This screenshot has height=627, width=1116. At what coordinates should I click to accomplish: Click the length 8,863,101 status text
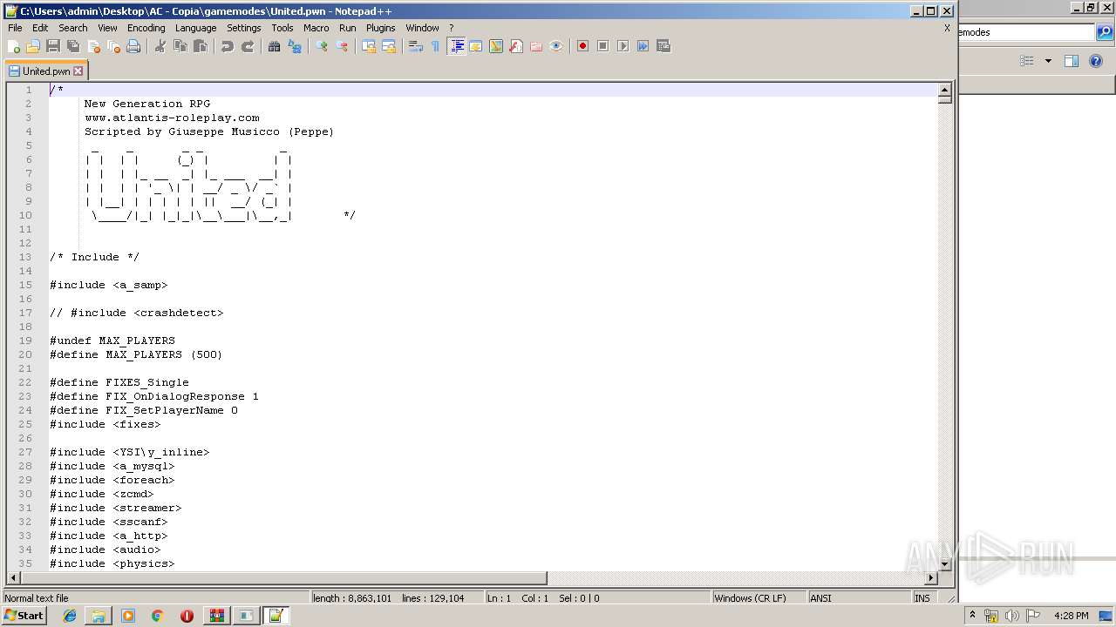click(x=352, y=598)
